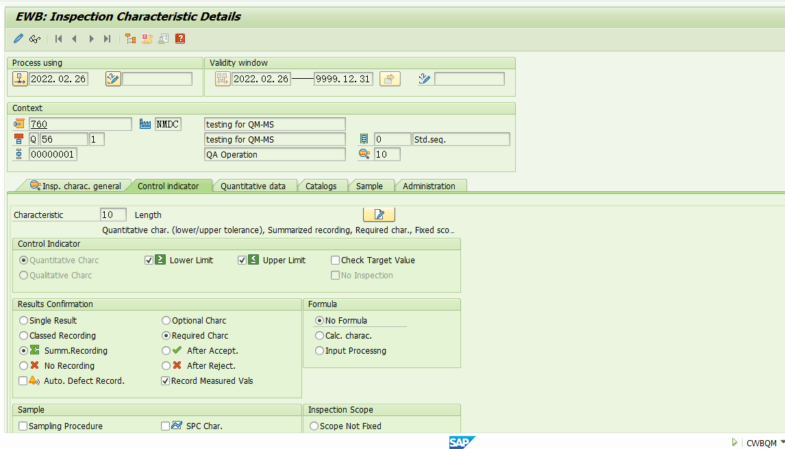Select the Display/Change pencil icon
Viewport: 785px width, 449px height.
[x=17, y=38]
